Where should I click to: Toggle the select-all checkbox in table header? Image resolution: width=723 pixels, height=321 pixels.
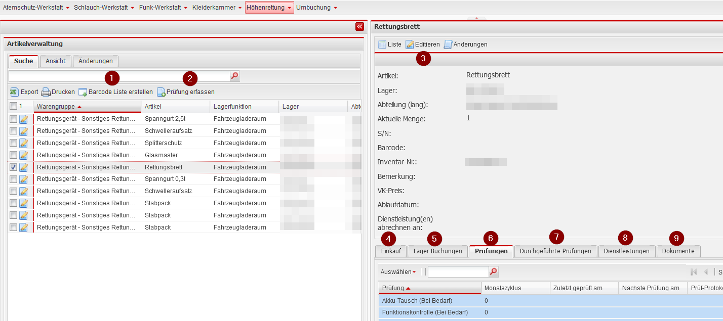(x=13, y=106)
